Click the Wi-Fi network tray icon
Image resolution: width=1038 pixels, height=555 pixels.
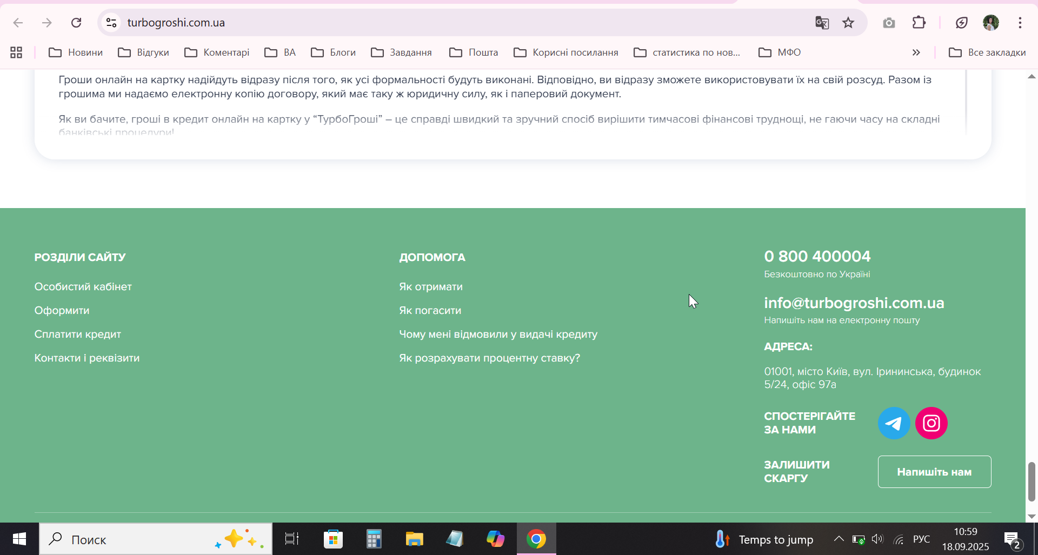tap(899, 539)
